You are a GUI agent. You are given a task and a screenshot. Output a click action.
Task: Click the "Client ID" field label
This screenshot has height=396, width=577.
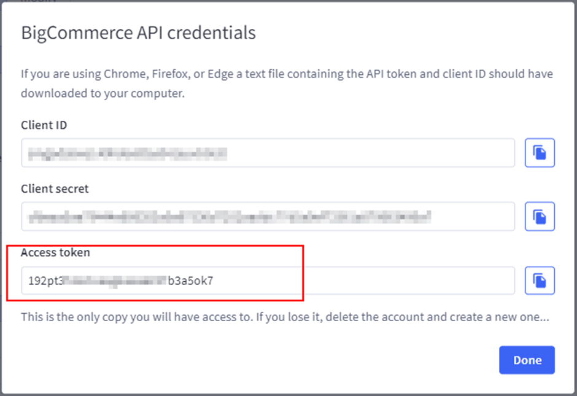[x=44, y=125]
